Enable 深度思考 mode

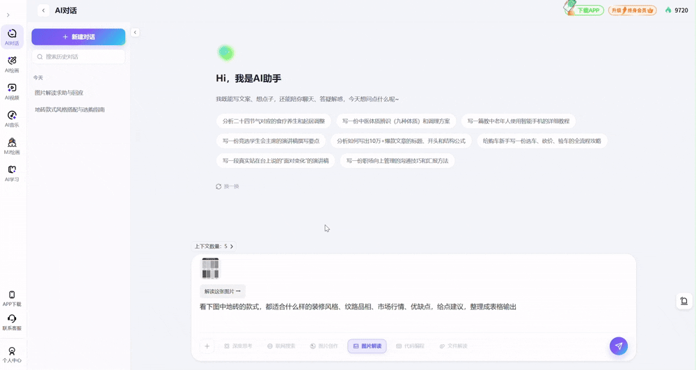click(238, 346)
